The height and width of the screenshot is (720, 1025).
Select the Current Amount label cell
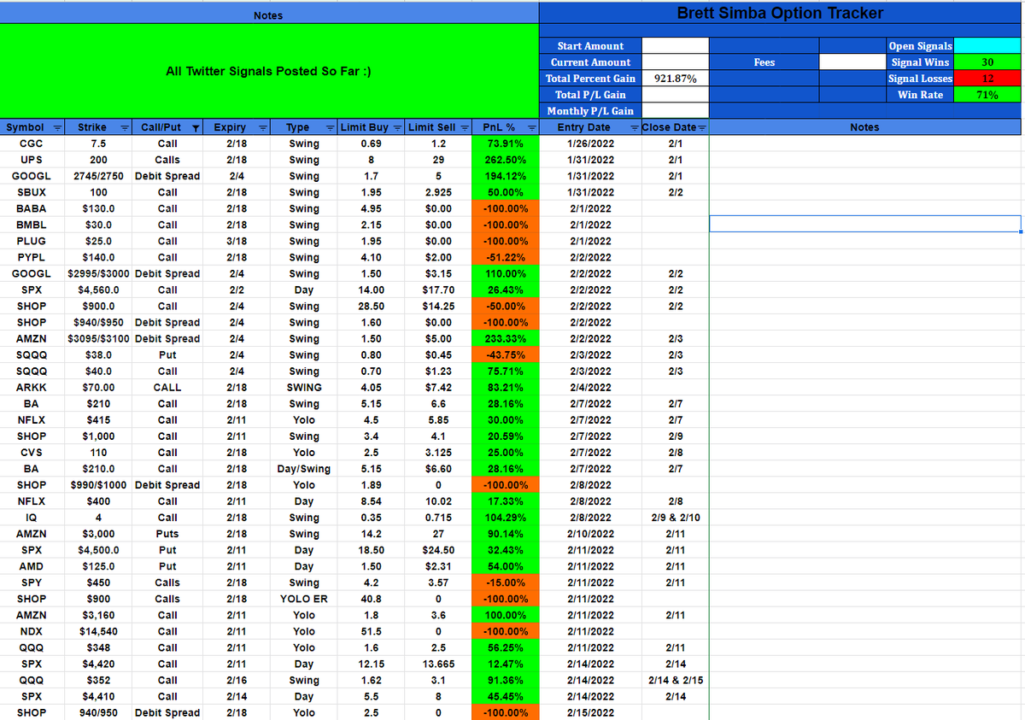pyautogui.click(x=590, y=61)
